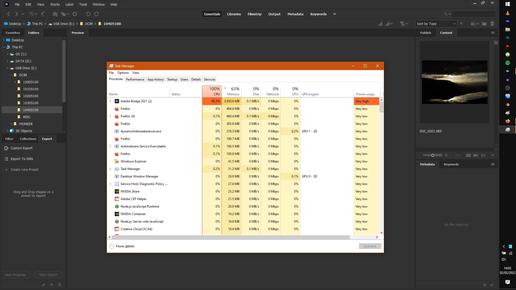
Task: Click the End task button
Action: [x=370, y=246]
